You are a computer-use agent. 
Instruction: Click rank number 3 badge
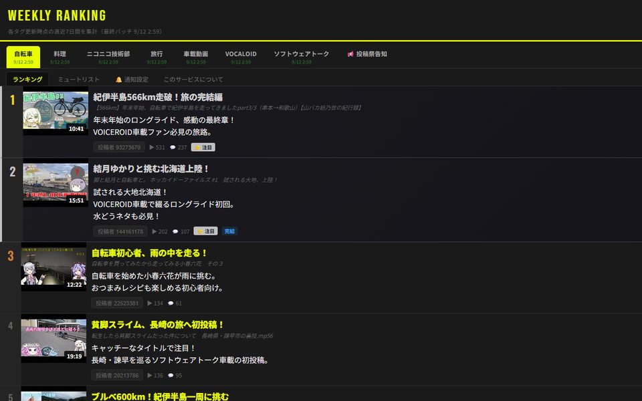[11, 256]
